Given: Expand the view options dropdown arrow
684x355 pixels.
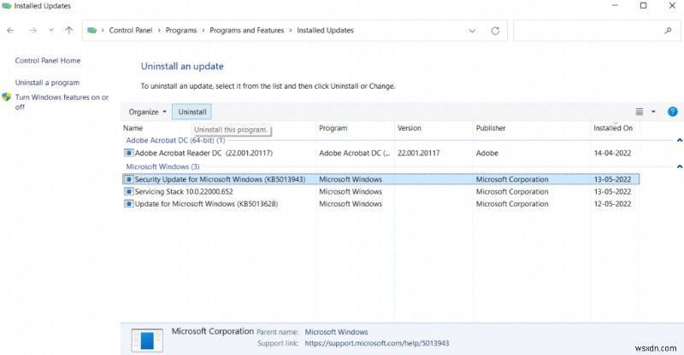Looking at the screenshot, I should click(x=653, y=112).
